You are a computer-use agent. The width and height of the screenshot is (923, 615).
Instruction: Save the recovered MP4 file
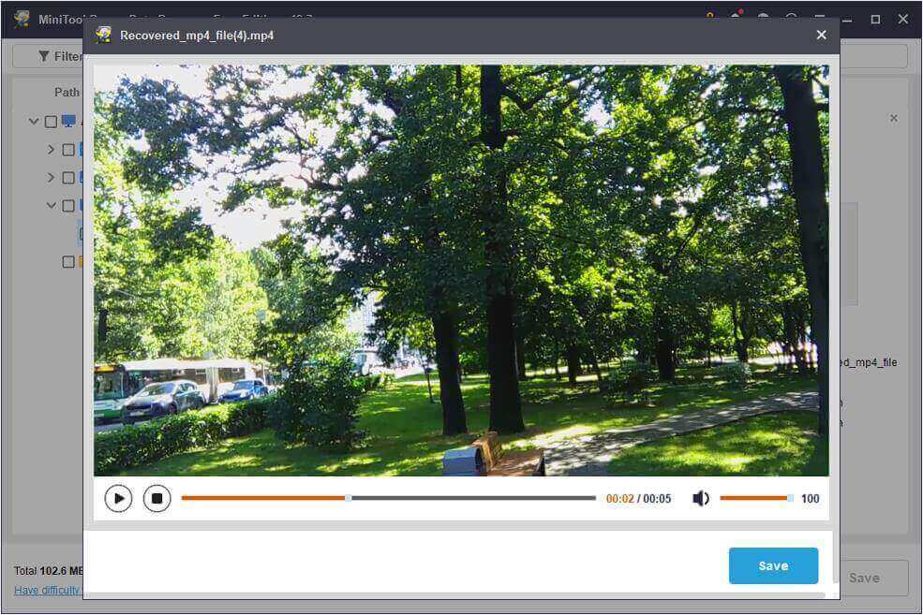point(772,565)
